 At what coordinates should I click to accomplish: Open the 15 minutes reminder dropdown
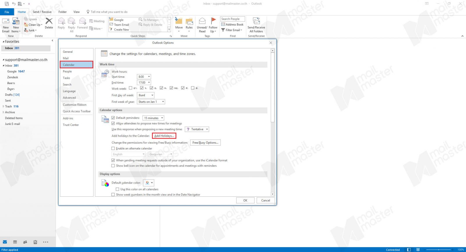[x=153, y=118]
